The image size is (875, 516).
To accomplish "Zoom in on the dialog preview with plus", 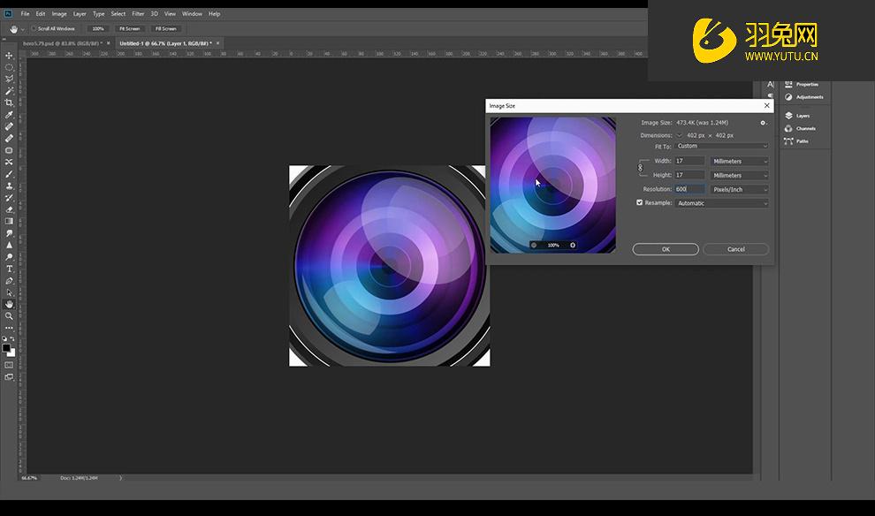I will coord(573,245).
